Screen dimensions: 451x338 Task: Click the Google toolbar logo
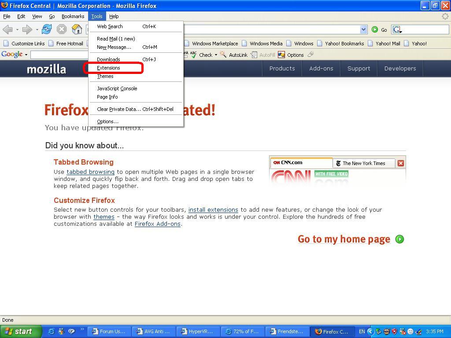point(12,54)
